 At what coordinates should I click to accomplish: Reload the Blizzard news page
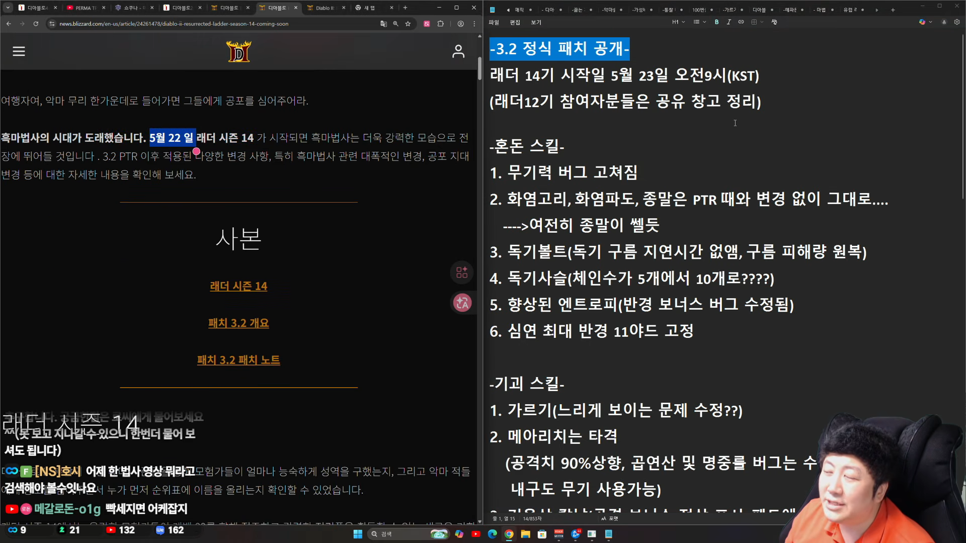36,24
